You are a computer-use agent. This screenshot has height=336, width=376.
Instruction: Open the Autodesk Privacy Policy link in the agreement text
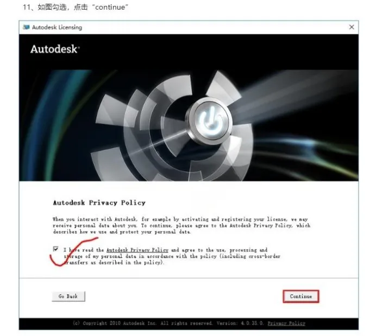137,250
